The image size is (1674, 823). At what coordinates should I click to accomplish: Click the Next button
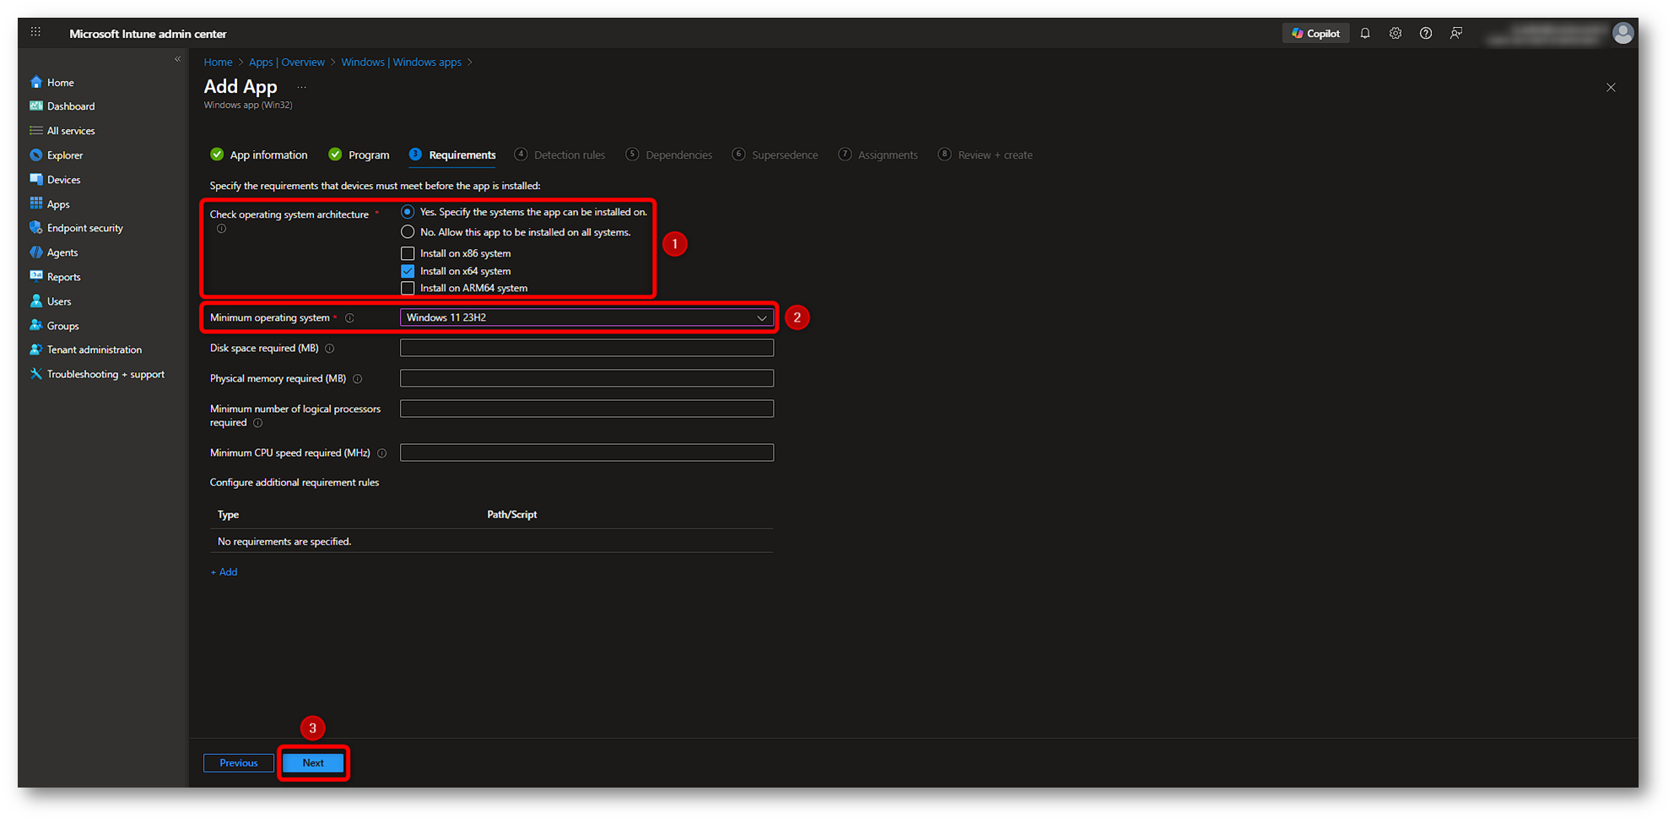click(x=313, y=763)
